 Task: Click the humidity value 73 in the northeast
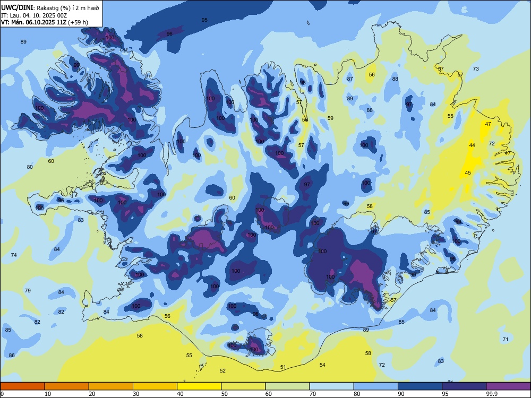click(x=476, y=68)
